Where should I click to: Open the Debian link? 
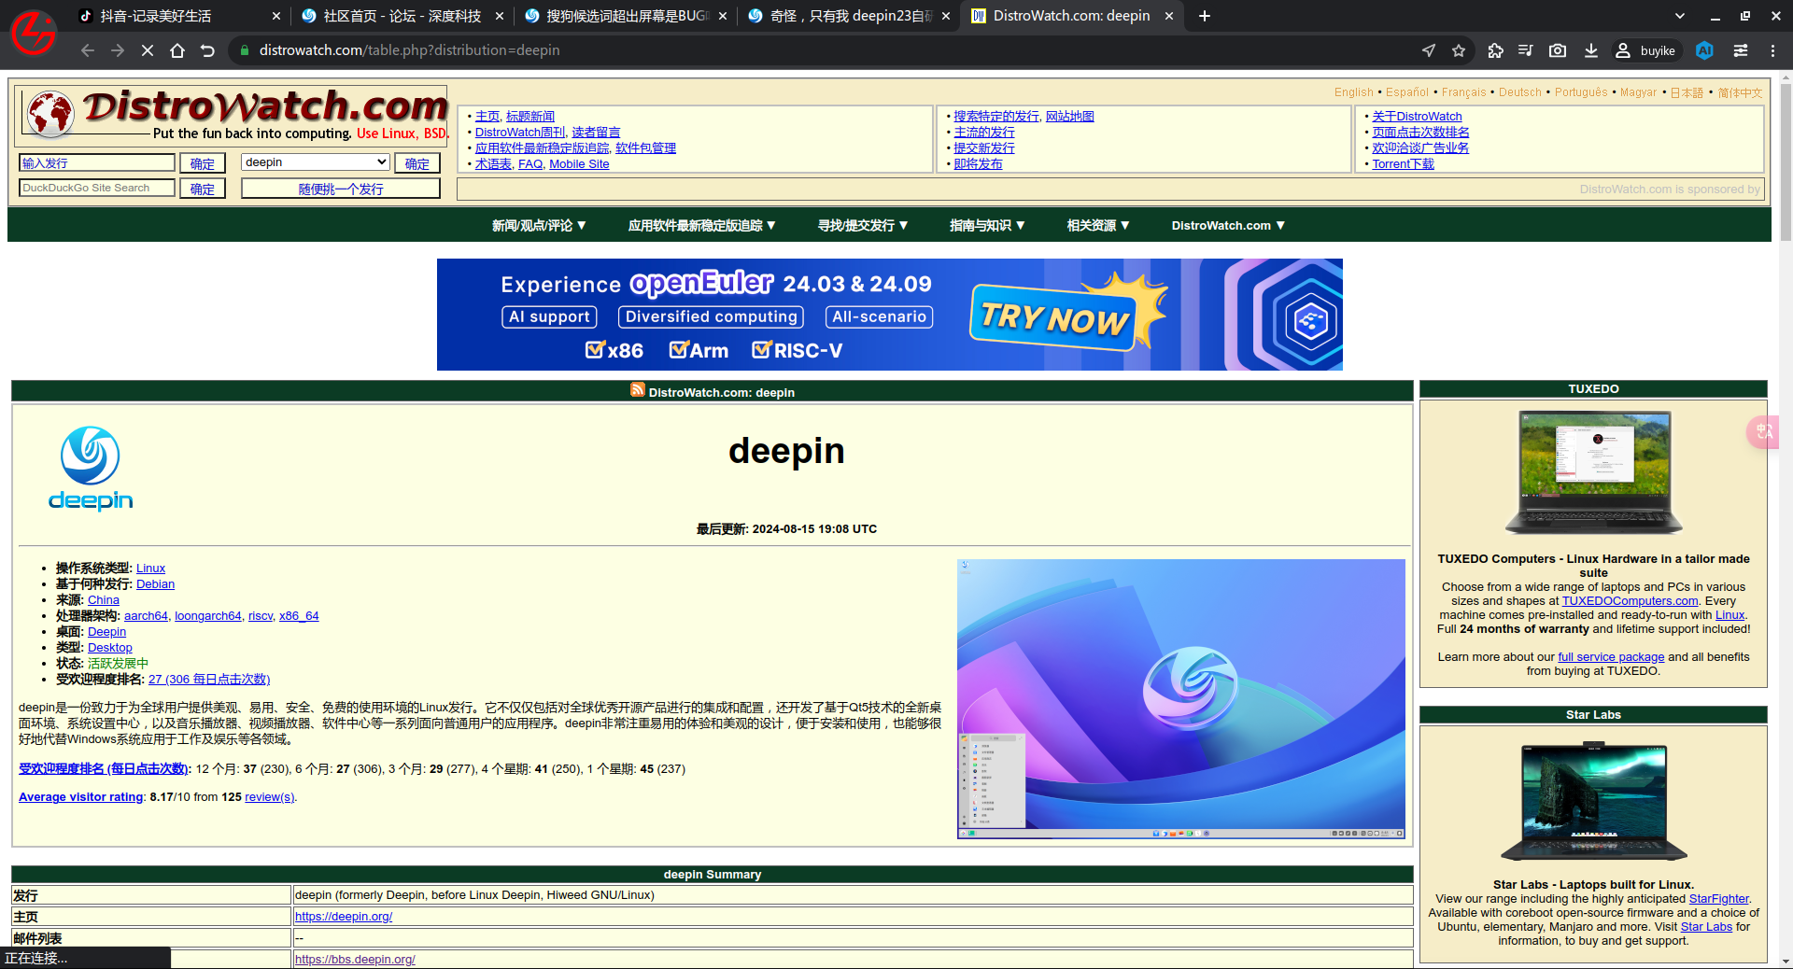point(155,584)
